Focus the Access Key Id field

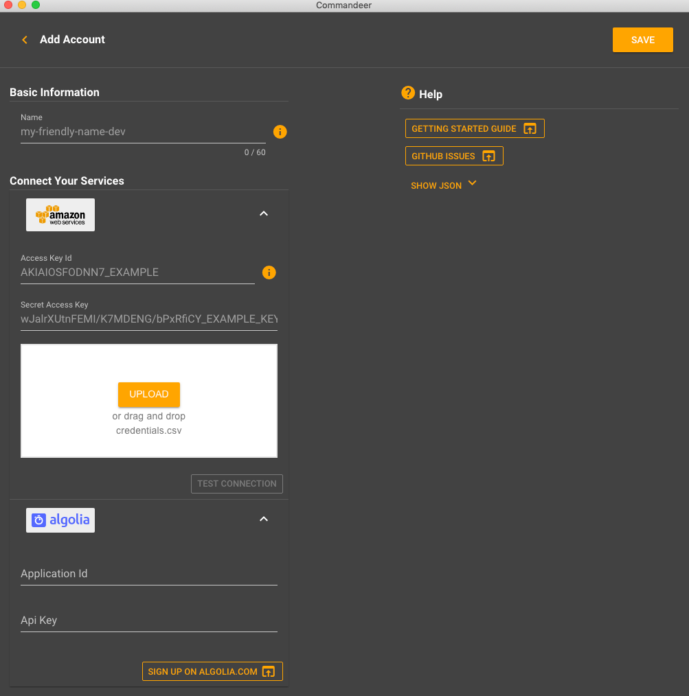(137, 272)
